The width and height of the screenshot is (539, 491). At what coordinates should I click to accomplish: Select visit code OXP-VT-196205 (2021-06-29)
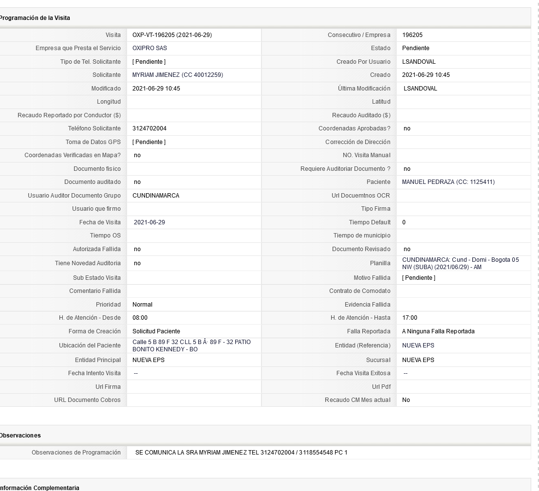[x=172, y=35]
